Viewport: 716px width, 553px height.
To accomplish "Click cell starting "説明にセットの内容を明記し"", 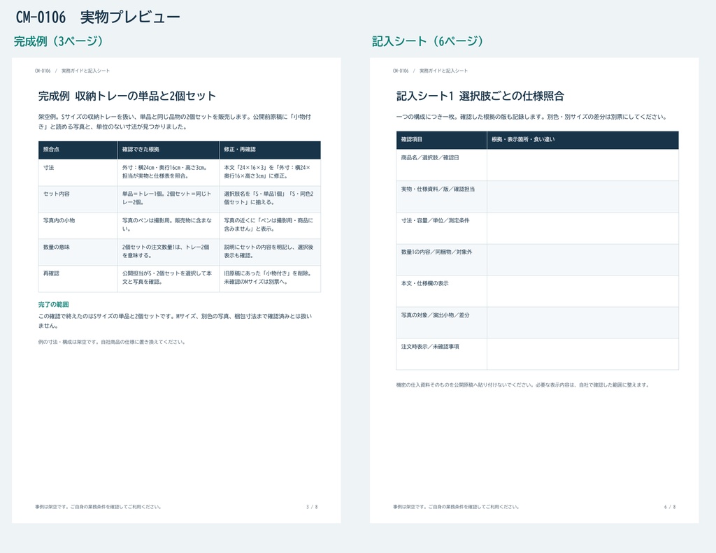I will click(270, 252).
